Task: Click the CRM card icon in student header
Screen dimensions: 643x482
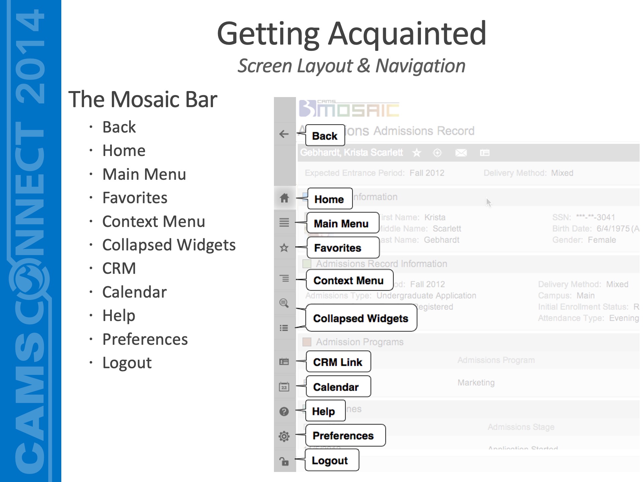Action: (485, 153)
